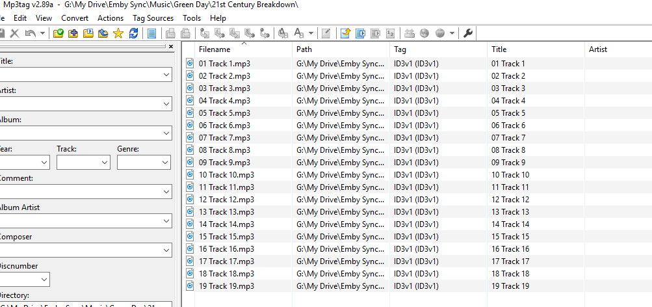Expand the Track field dropdown
The width and height of the screenshot is (652, 307).
tap(105, 162)
